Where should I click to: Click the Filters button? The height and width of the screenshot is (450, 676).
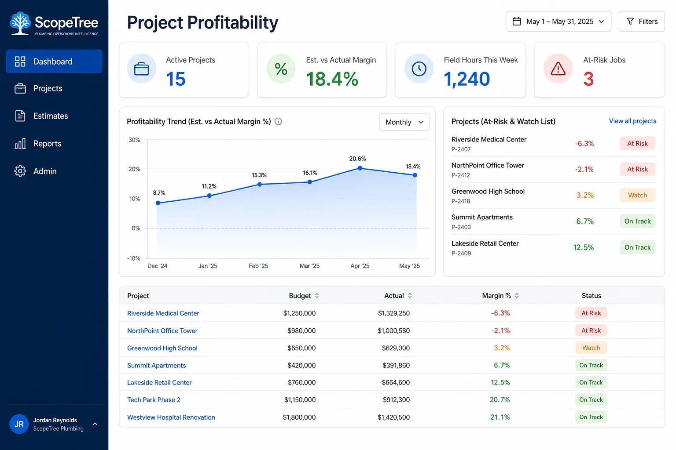pyautogui.click(x=641, y=21)
